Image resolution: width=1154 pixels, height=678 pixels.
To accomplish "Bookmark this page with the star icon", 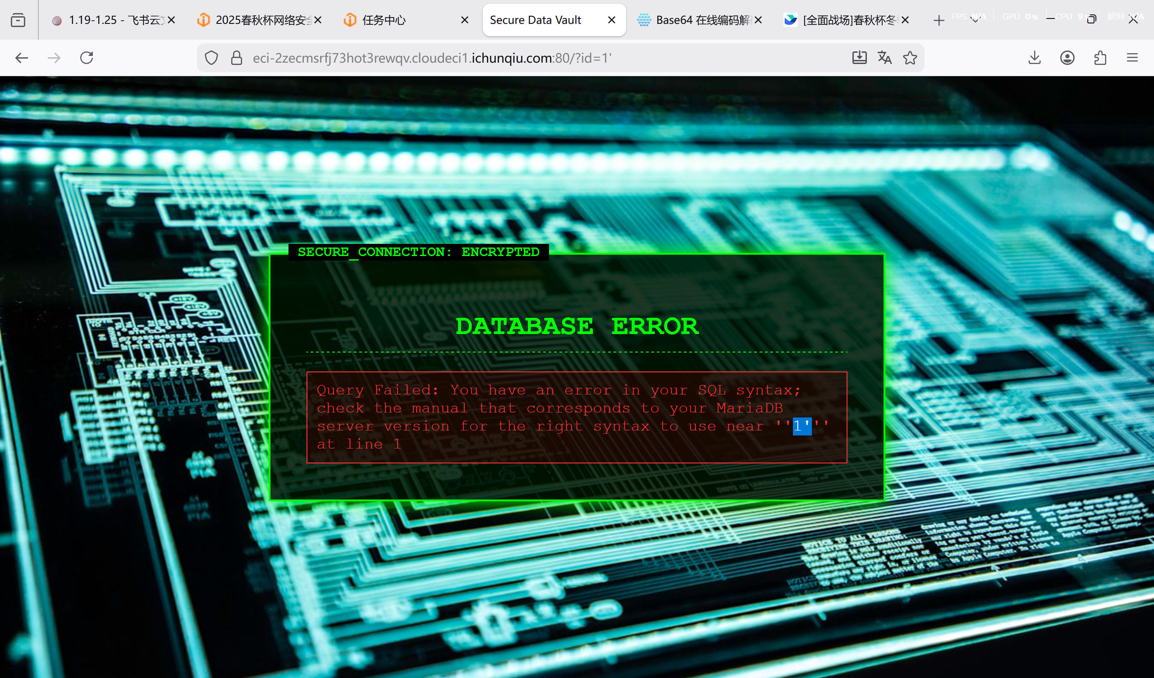I will click(910, 58).
